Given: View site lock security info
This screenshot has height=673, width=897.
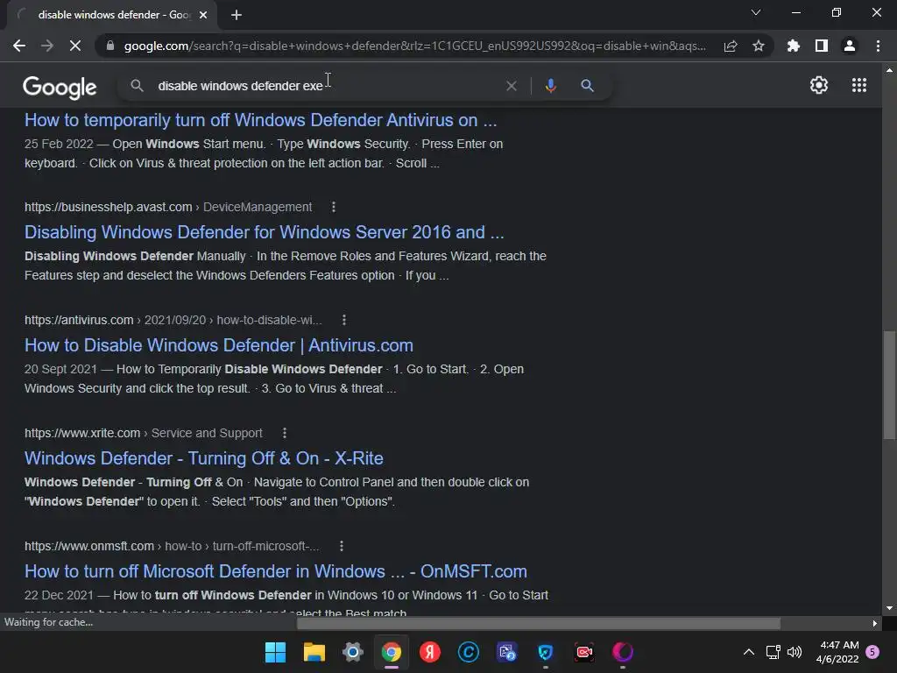Looking at the screenshot, I should pyautogui.click(x=110, y=46).
